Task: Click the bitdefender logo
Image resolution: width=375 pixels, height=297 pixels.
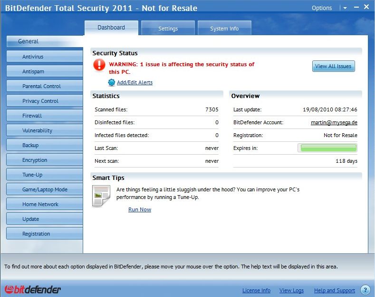Action: tap(32, 289)
